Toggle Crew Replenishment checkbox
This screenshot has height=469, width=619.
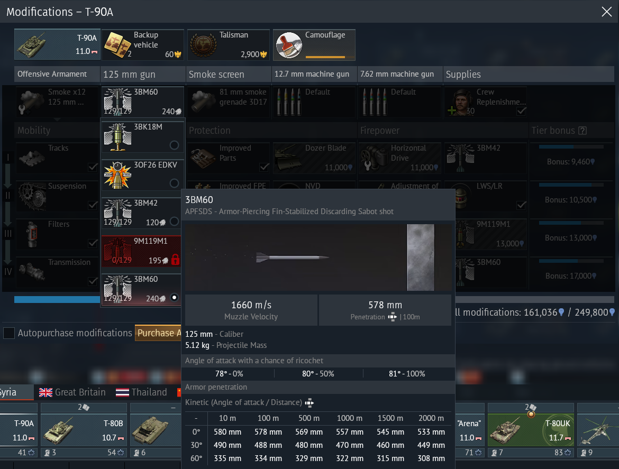pos(521,111)
